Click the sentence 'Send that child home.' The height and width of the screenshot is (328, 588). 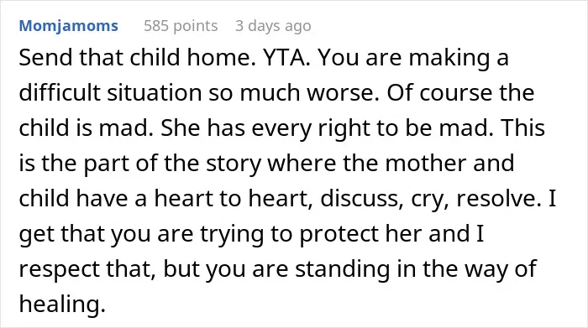[x=138, y=58]
